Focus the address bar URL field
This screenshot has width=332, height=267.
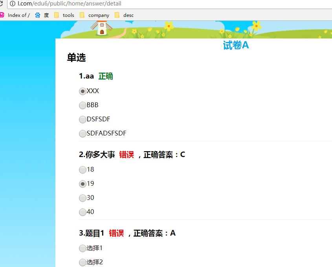(157, 4)
